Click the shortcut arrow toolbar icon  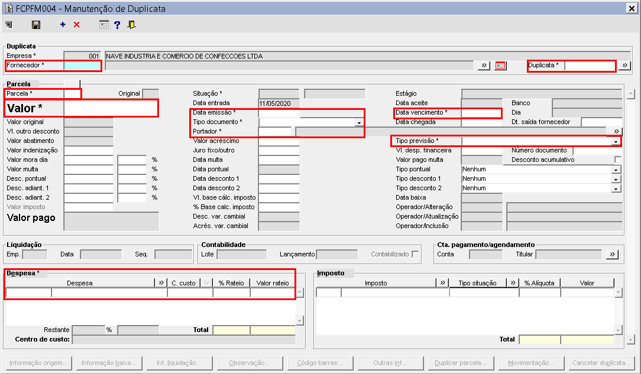click(x=9, y=25)
